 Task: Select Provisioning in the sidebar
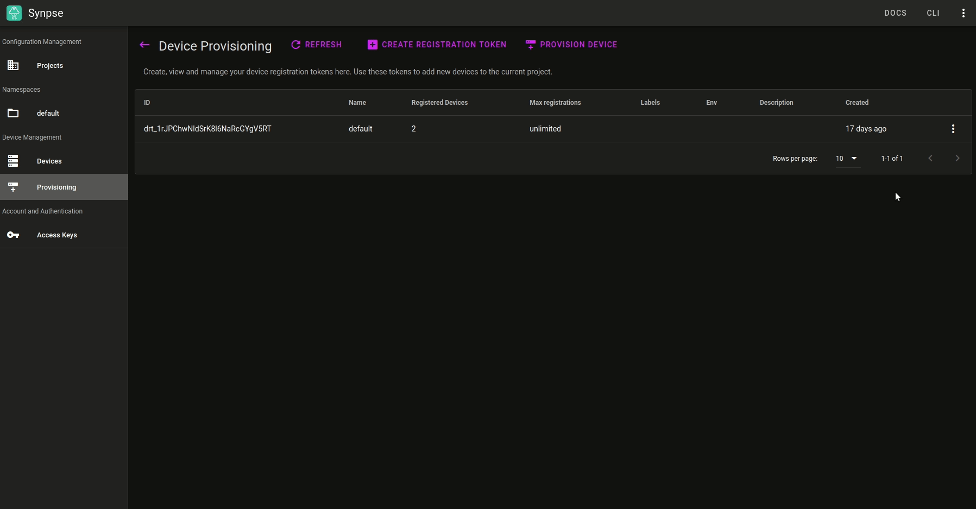coord(56,187)
